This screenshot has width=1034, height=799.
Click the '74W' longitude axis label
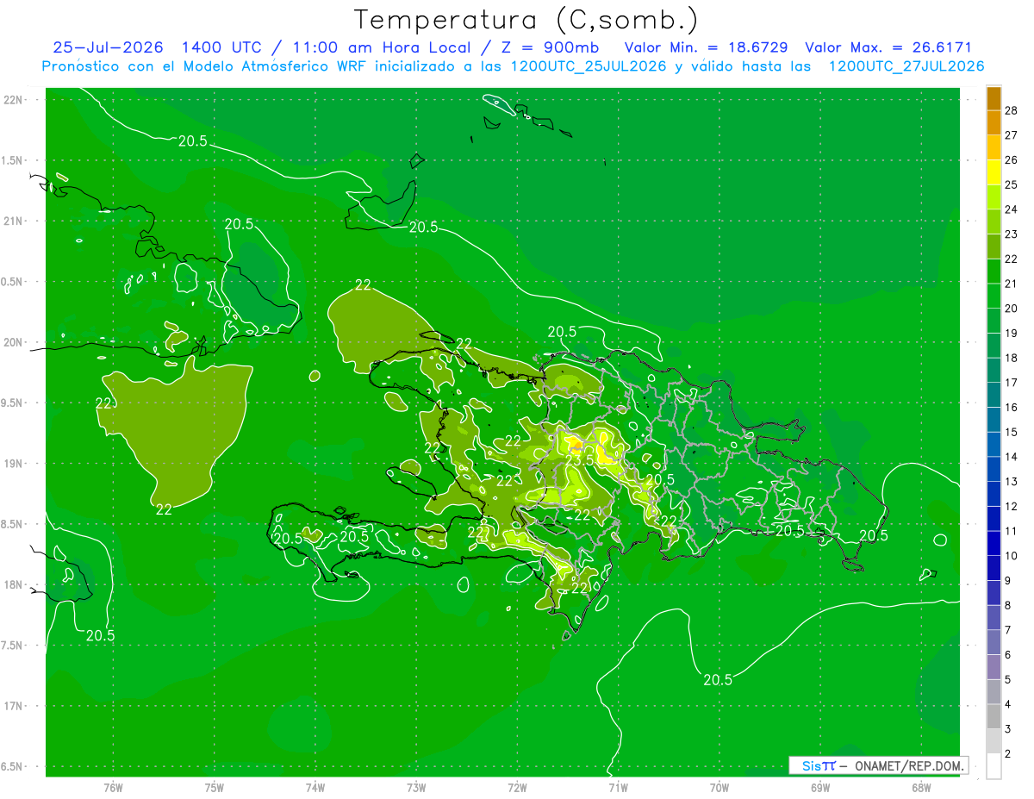pos(315,788)
